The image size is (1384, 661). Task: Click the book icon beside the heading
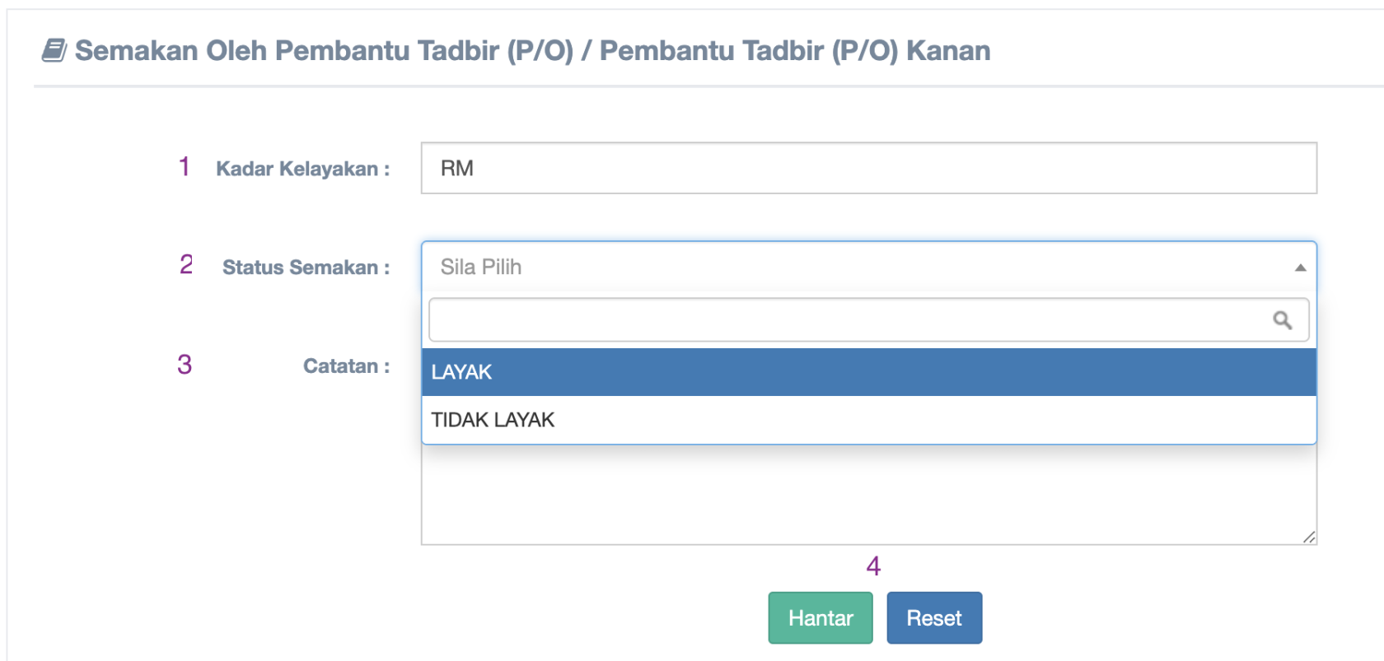coord(54,50)
